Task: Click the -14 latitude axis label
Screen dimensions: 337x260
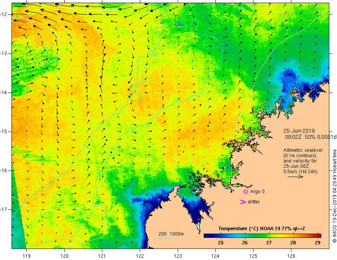Action: (x=4, y=93)
